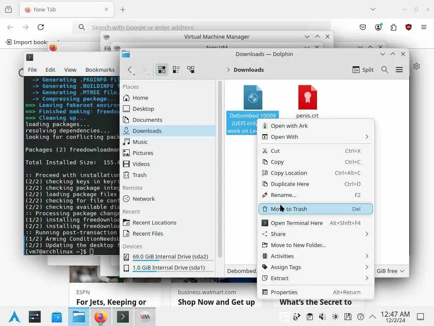434x326 pixels.
Task: Open File menu in terminal window
Action: 32,70
